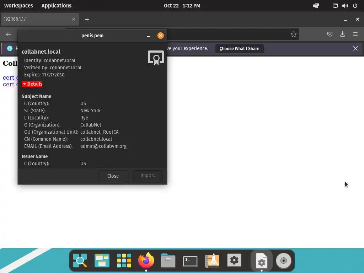
Task: Click Identity: collabnet.local line
Action: point(50,60)
